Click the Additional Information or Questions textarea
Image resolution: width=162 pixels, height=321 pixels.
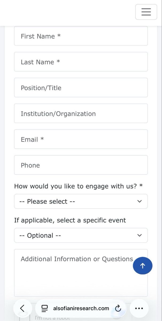[x=81, y=273]
